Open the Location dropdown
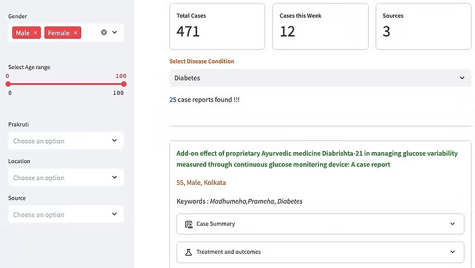Image resolution: width=475 pixels, height=268 pixels. (66, 177)
